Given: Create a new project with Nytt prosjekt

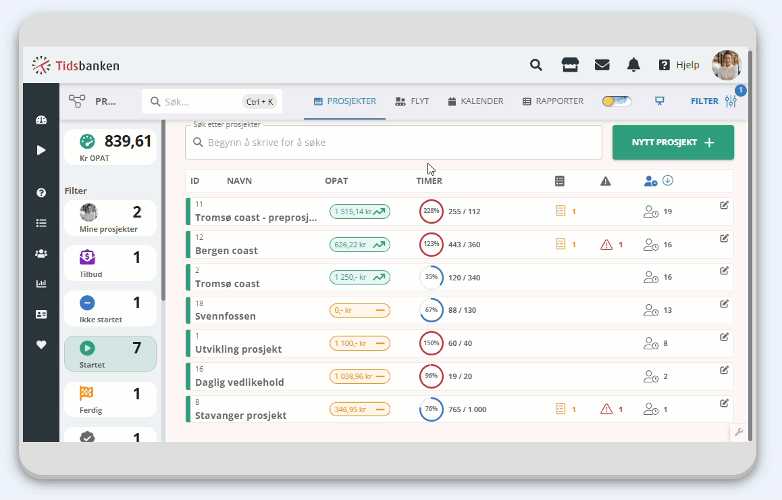Looking at the screenshot, I should pos(673,142).
